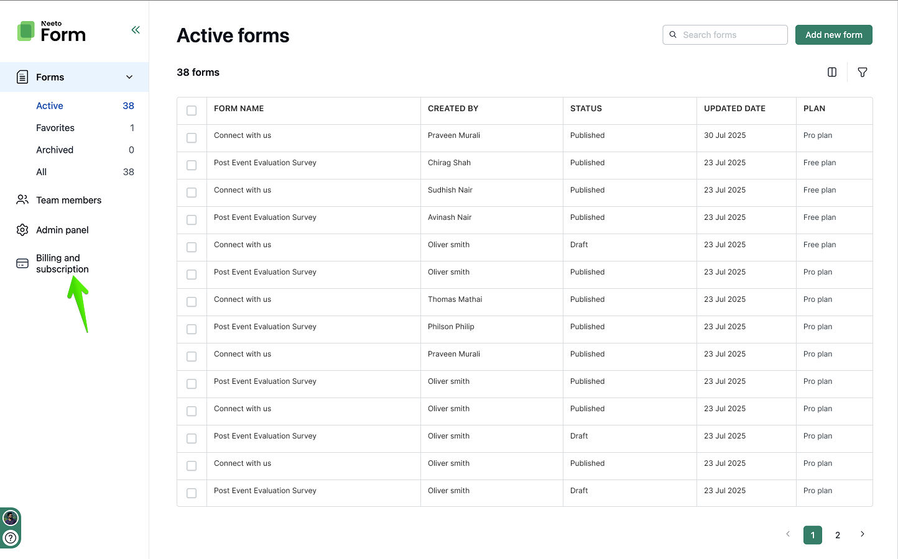898x559 pixels.
Task: Click the Admin panel gear icon
Action: (x=22, y=230)
